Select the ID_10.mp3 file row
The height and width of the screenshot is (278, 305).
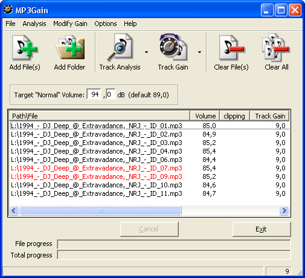(x=150, y=185)
